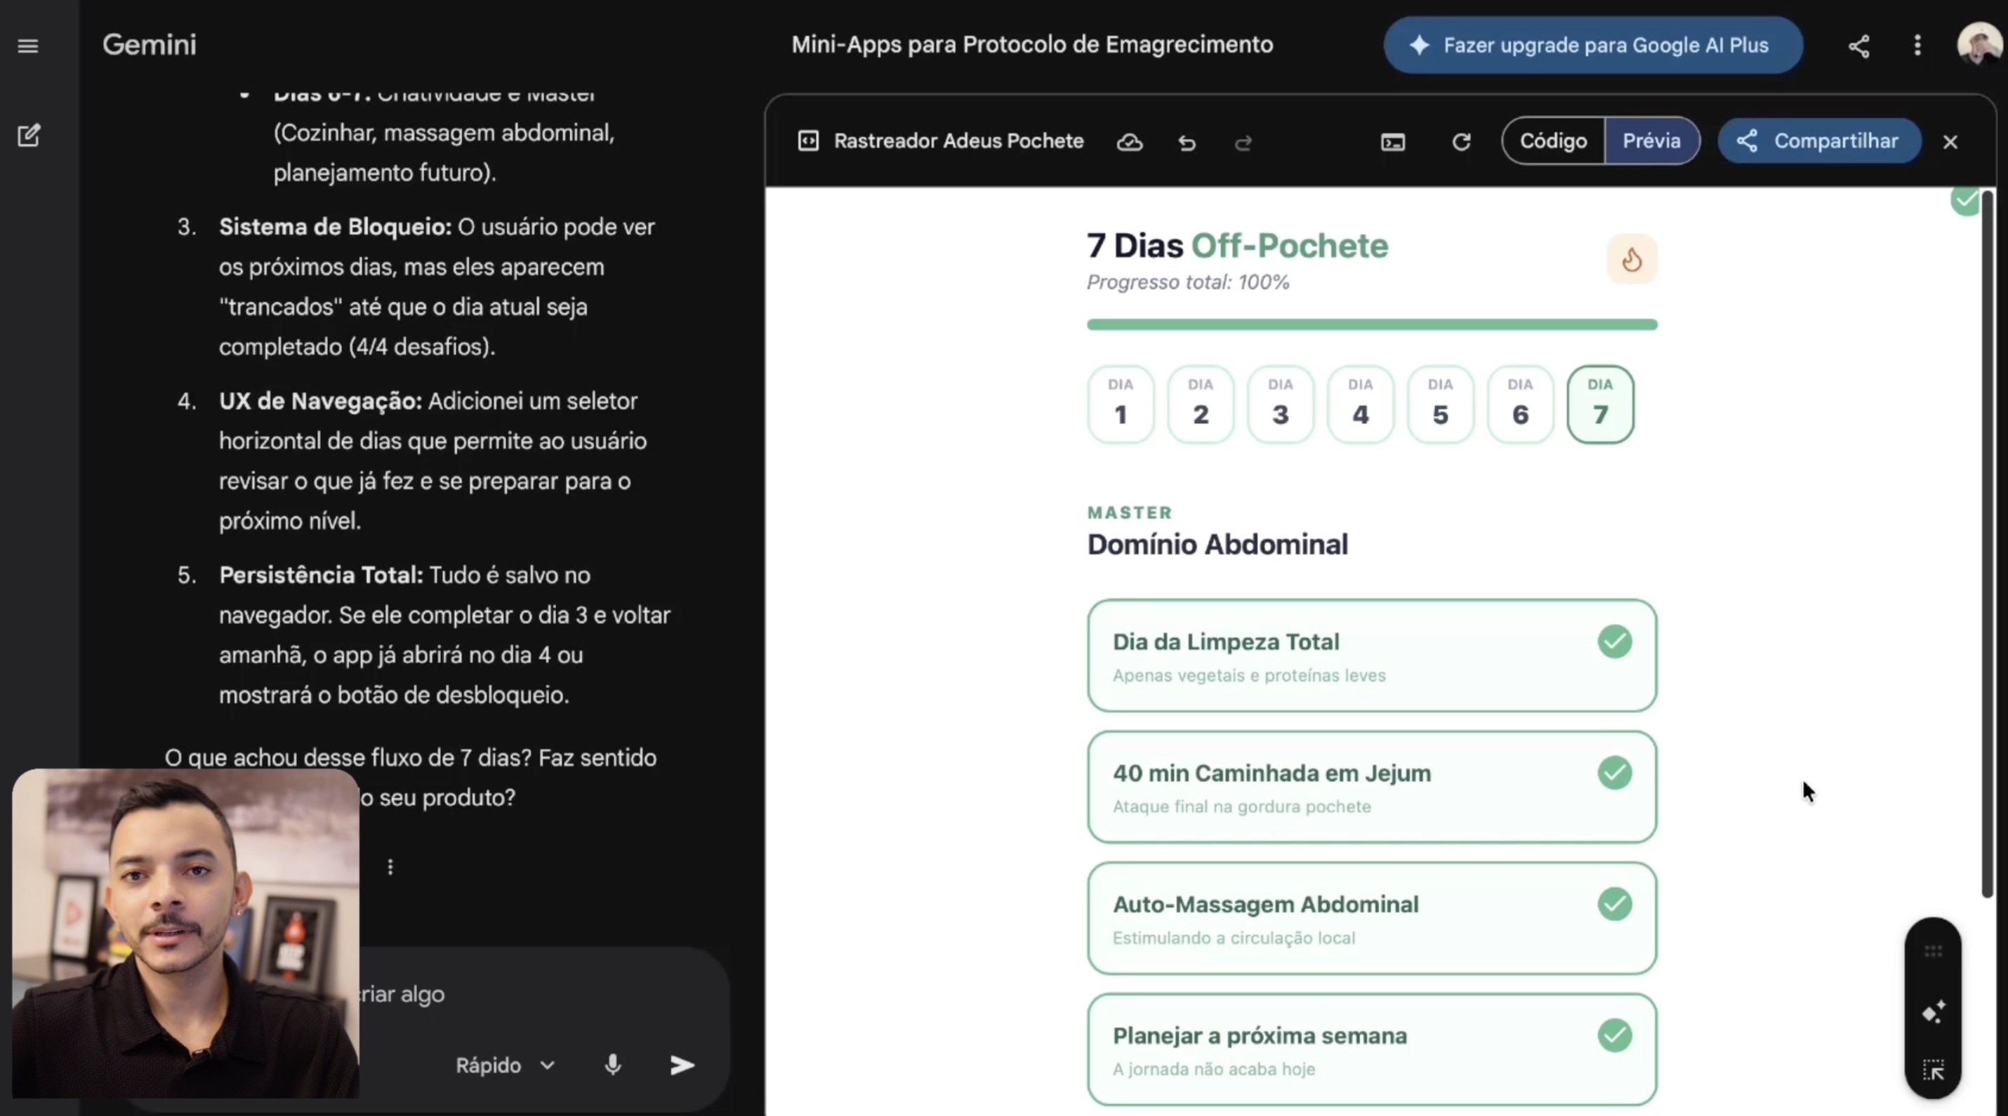Image resolution: width=2008 pixels, height=1116 pixels.
Task: Open the Gemini main menu hamburger
Action: coord(28,46)
